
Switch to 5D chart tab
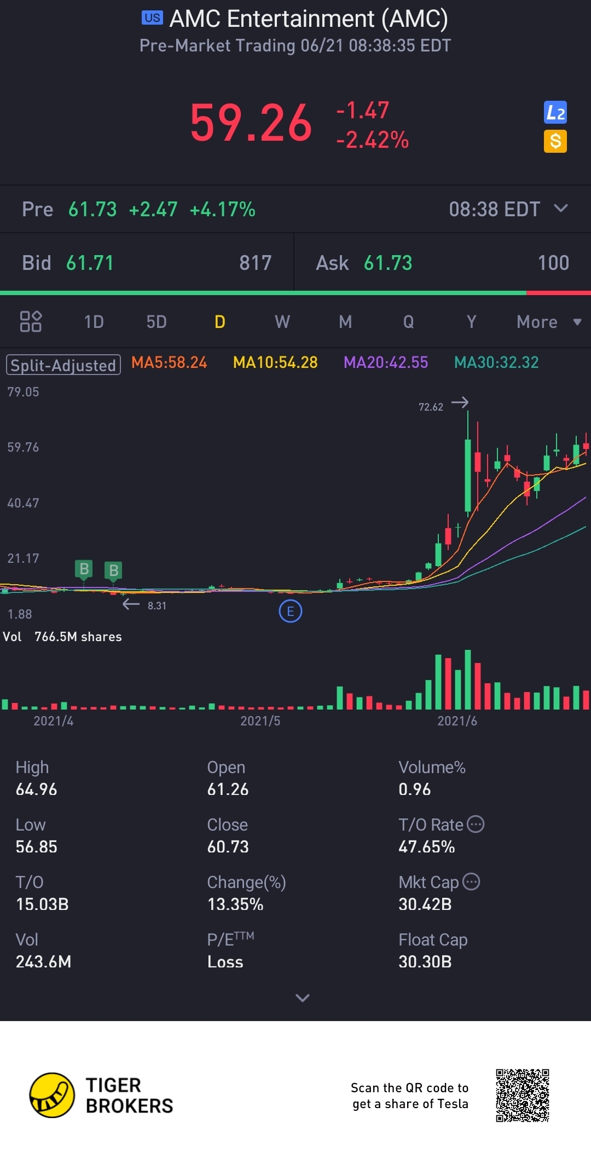click(157, 321)
